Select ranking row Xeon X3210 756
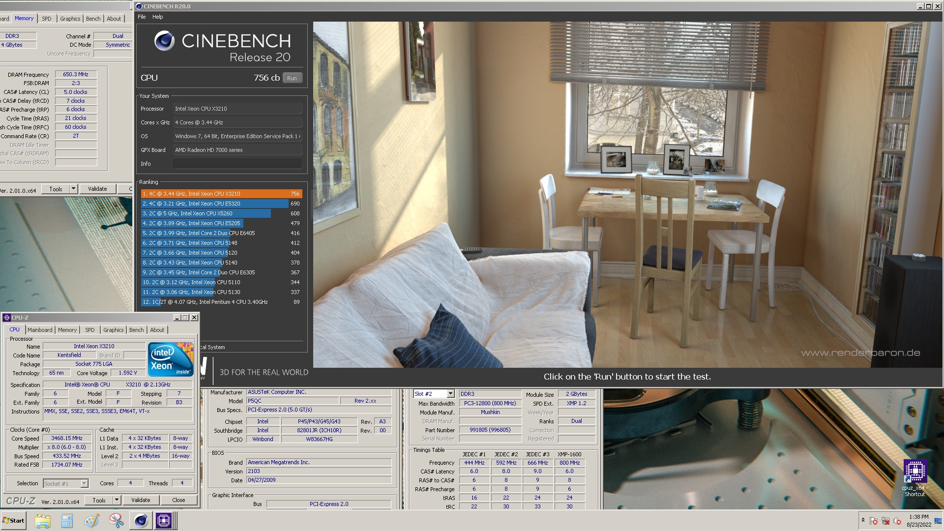This screenshot has height=531, width=944. (x=221, y=194)
